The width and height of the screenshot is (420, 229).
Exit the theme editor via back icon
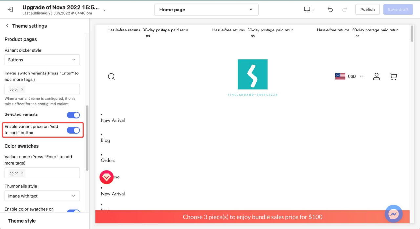[10, 10]
